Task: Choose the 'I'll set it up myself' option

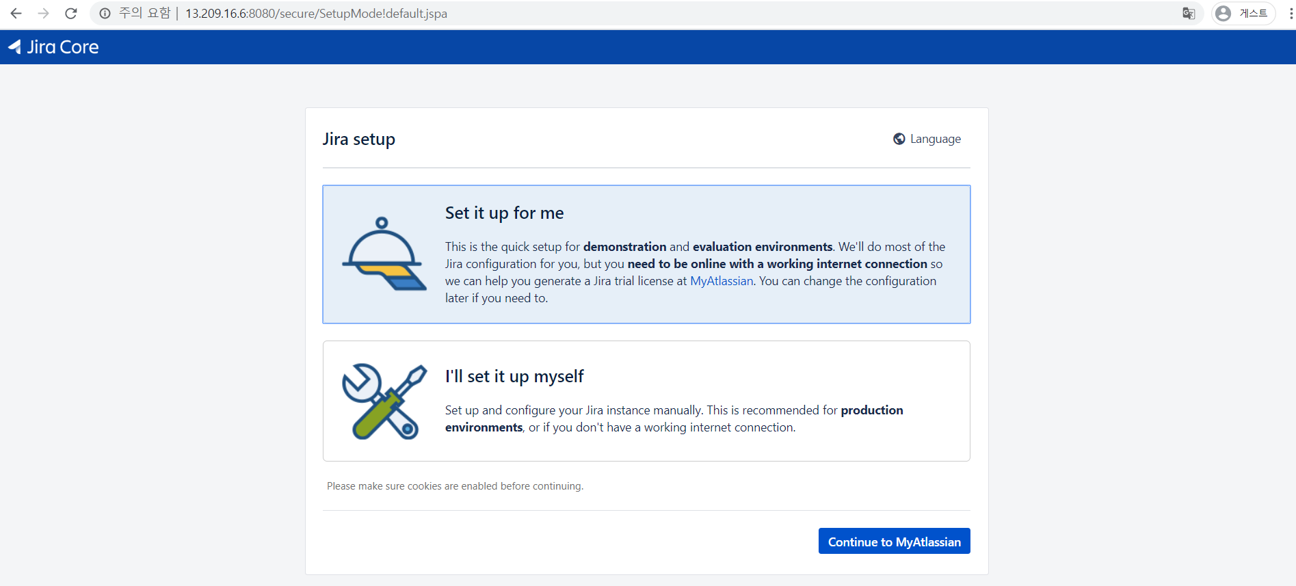Action: point(646,401)
